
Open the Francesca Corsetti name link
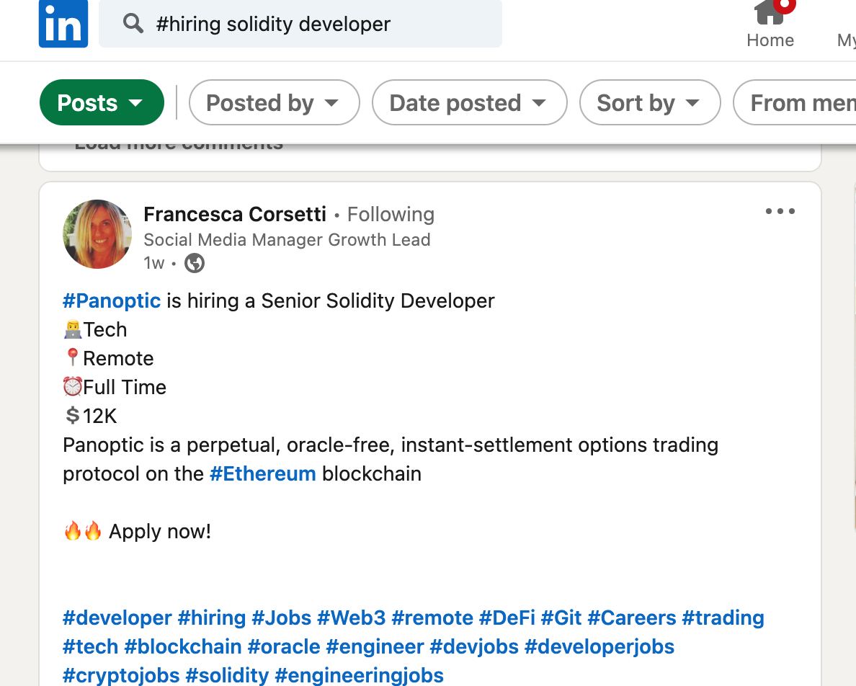pos(235,215)
